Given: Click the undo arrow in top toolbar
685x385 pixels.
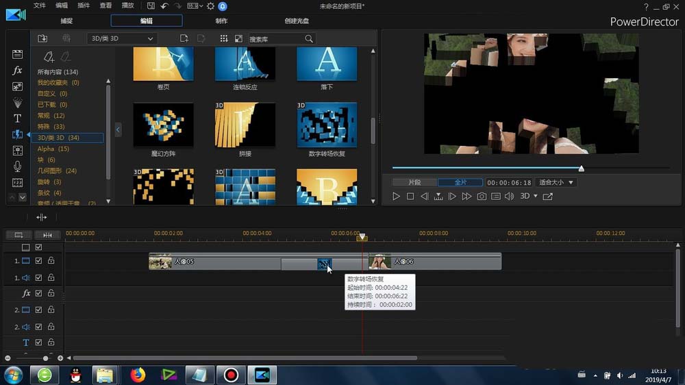Looking at the screenshot, I should pyautogui.click(x=164, y=6).
